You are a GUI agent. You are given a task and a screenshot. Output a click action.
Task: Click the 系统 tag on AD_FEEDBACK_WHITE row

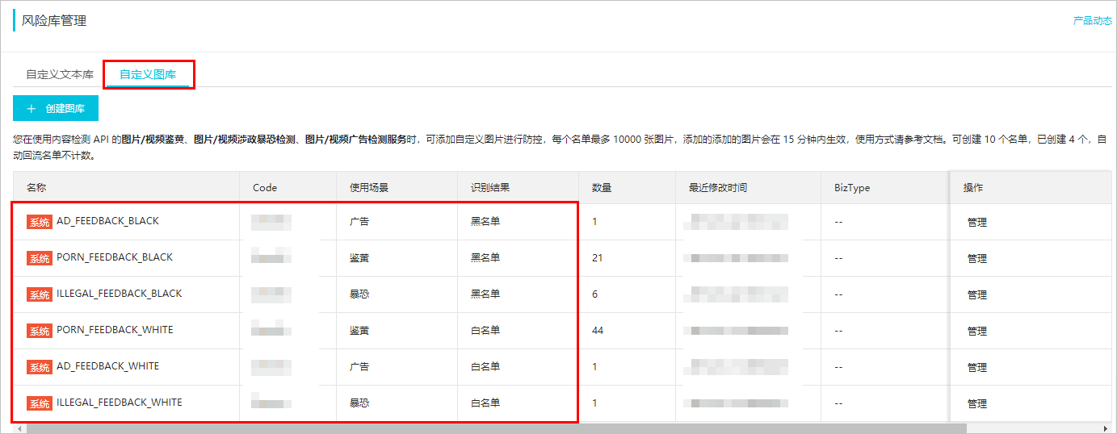tap(40, 368)
